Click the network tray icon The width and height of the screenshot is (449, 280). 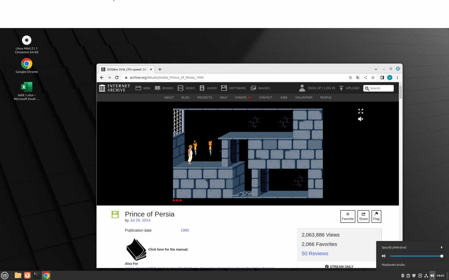(426, 276)
